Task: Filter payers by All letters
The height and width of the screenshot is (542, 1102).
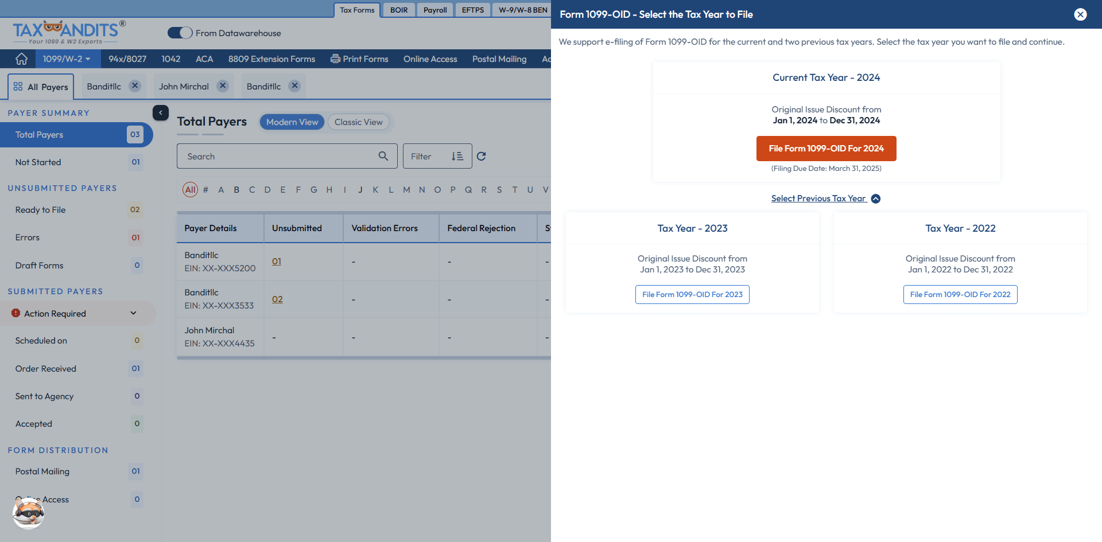Action: [x=191, y=189]
